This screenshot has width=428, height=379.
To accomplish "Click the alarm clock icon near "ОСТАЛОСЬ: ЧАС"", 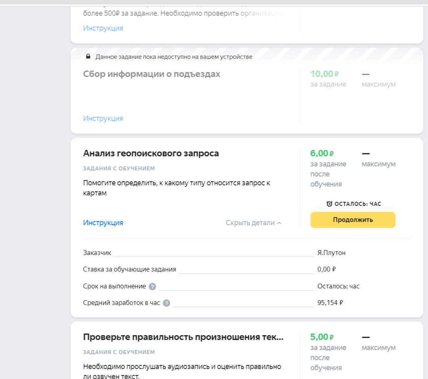I will [x=330, y=204].
